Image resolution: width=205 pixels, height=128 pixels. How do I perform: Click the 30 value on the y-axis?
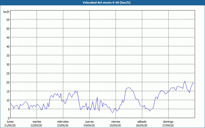(x=8, y=65)
